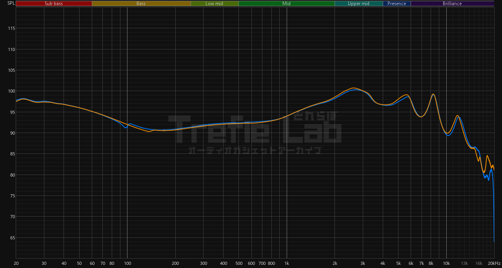
Task: Click the 65 dB level label
Action: click(x=12, y=238)
